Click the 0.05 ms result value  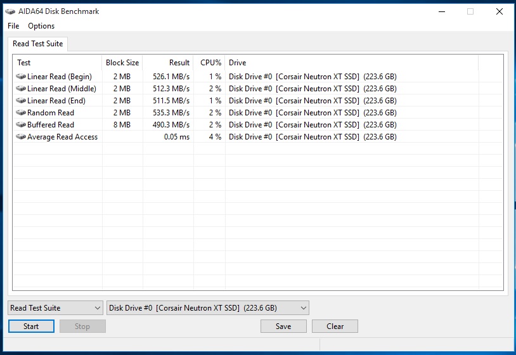pyautogui.click(x=177, y=137)
